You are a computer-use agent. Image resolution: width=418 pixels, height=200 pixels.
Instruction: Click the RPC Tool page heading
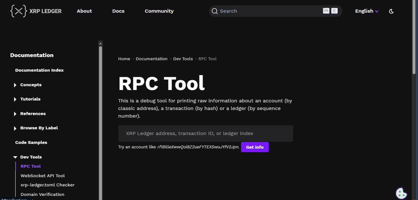(x=162, y=83)
